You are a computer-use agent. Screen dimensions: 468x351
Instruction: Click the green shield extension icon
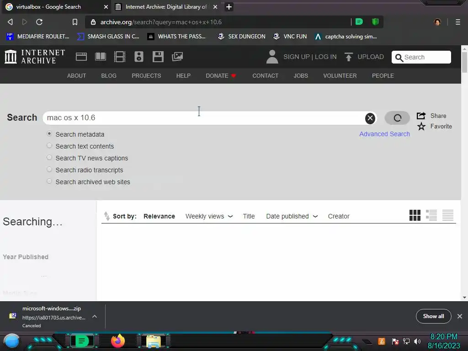[375, 21]
